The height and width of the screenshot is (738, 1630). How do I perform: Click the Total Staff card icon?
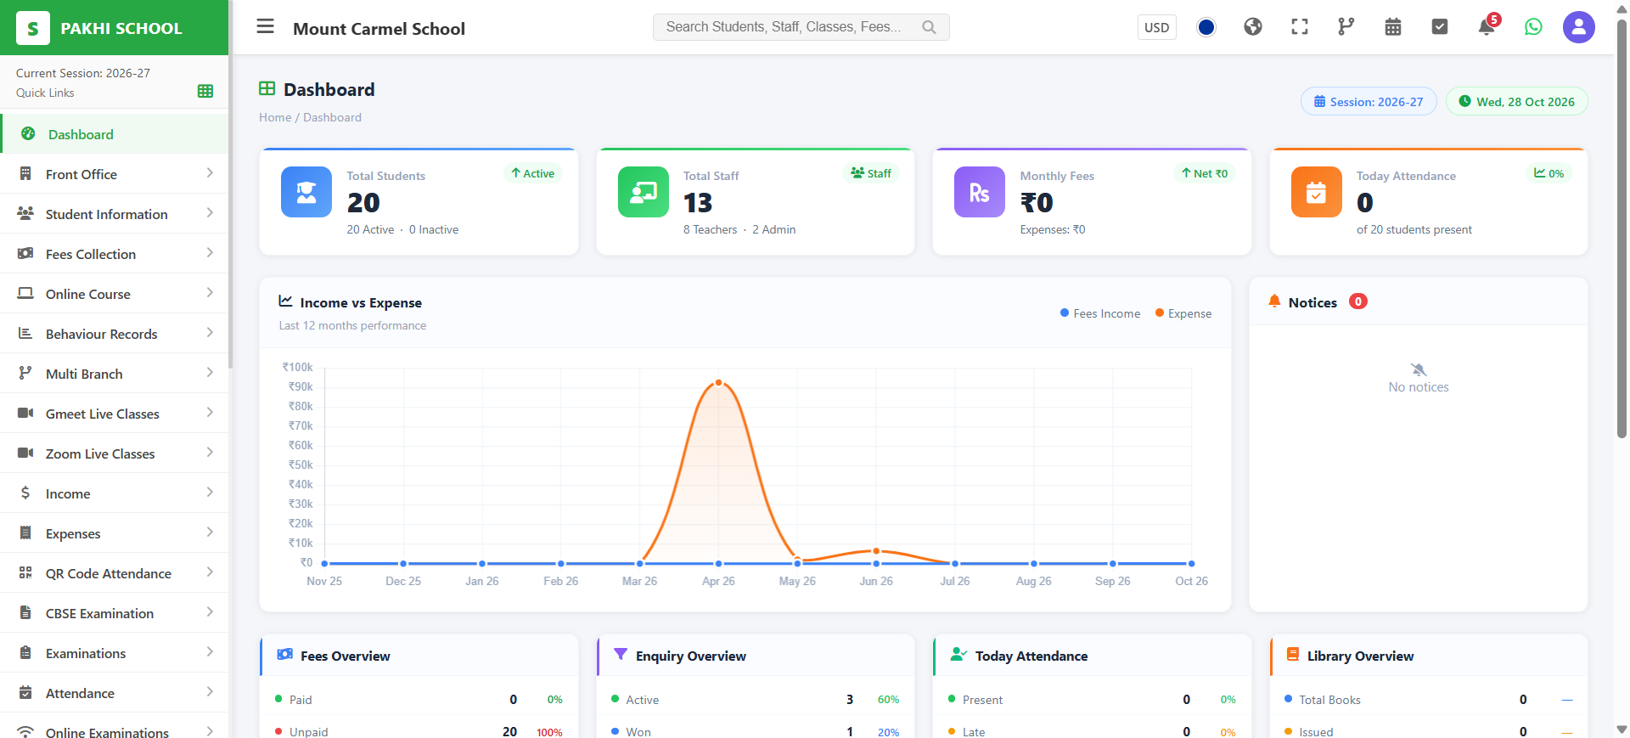644,192
